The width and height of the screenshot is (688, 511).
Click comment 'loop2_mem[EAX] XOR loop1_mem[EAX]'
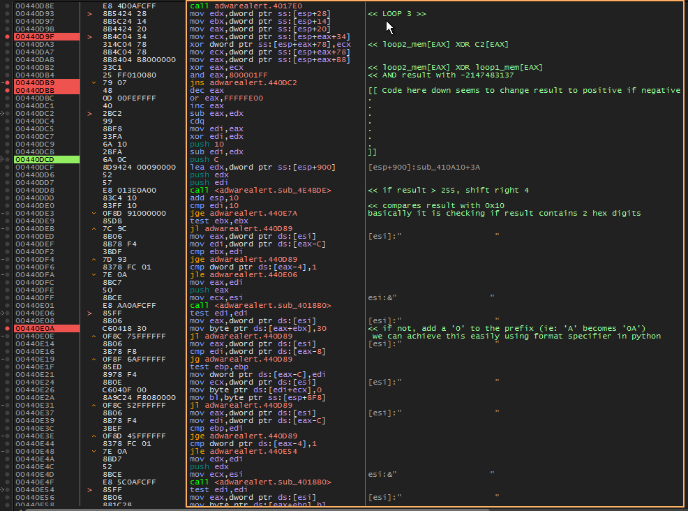point(463,68)
